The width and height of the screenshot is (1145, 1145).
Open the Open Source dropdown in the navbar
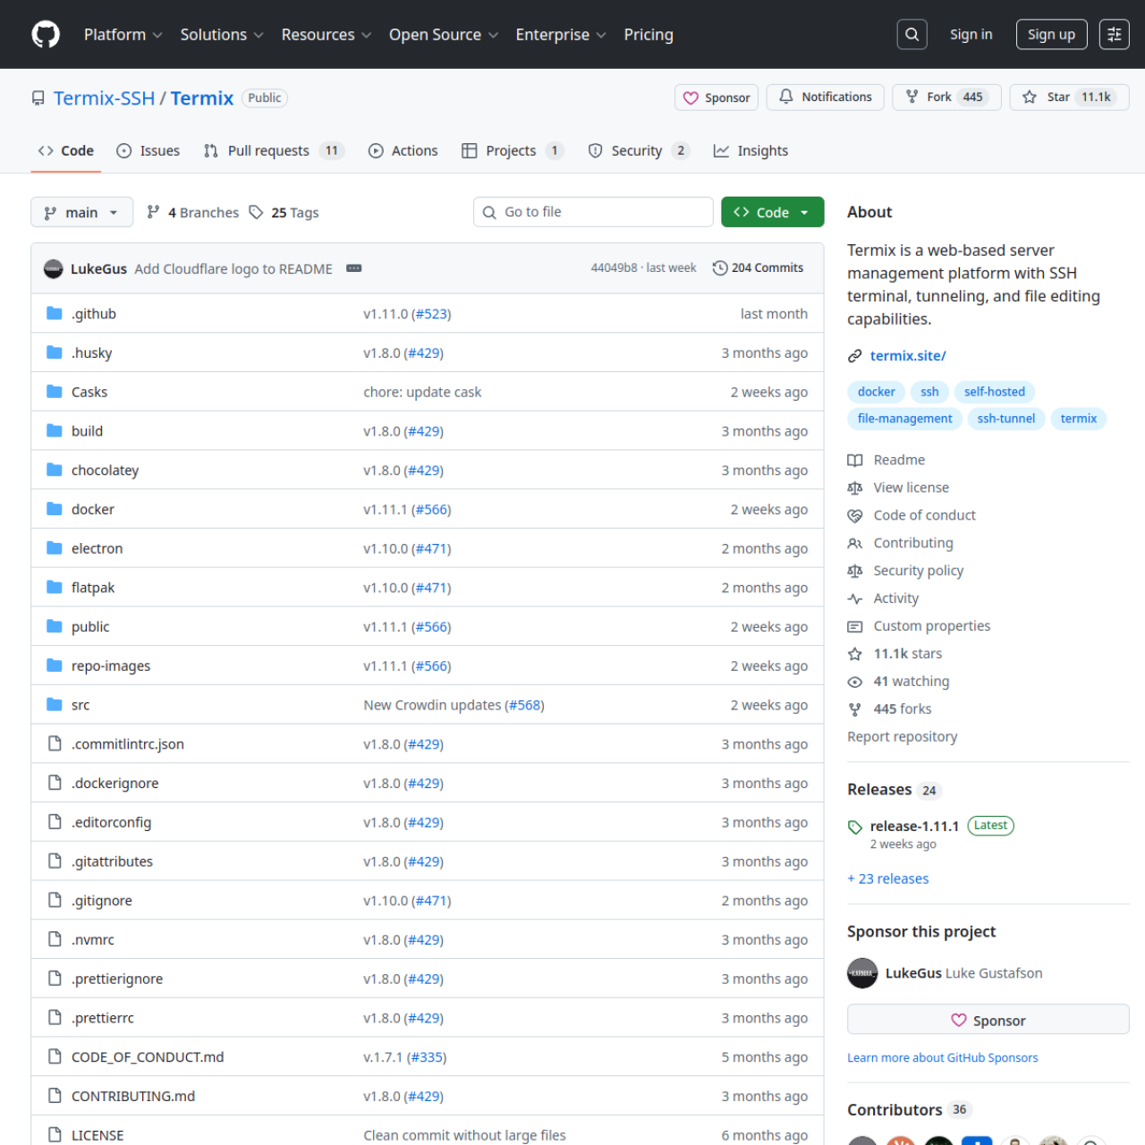click(443, 34)
